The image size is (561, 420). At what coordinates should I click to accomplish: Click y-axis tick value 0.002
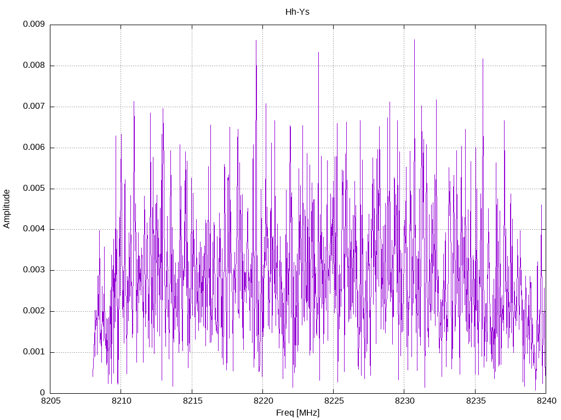point(34,311)
